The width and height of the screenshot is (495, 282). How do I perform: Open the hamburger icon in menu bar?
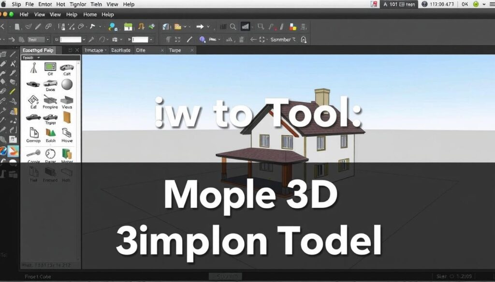492,4
